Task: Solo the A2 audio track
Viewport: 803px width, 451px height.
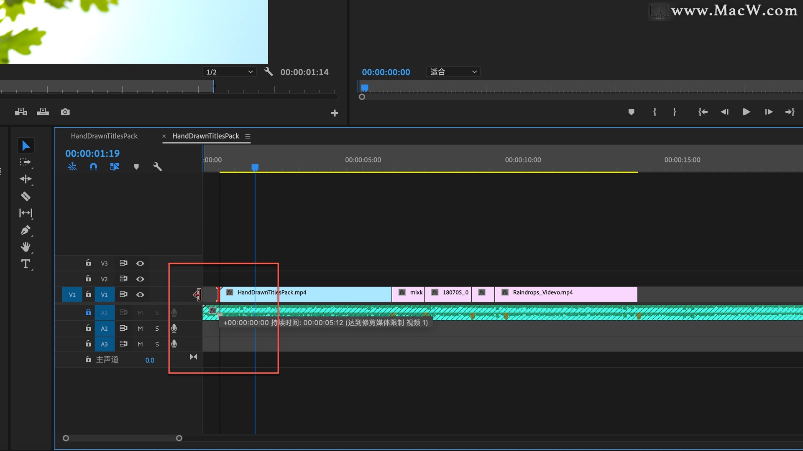Action: (x=157, y=328)
